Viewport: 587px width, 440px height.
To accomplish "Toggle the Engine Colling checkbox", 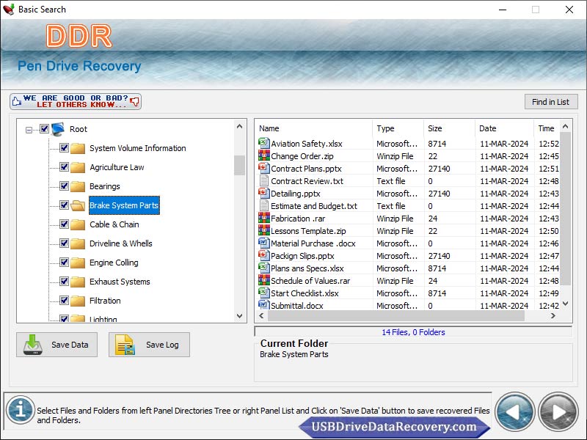I will click(64, 263).
